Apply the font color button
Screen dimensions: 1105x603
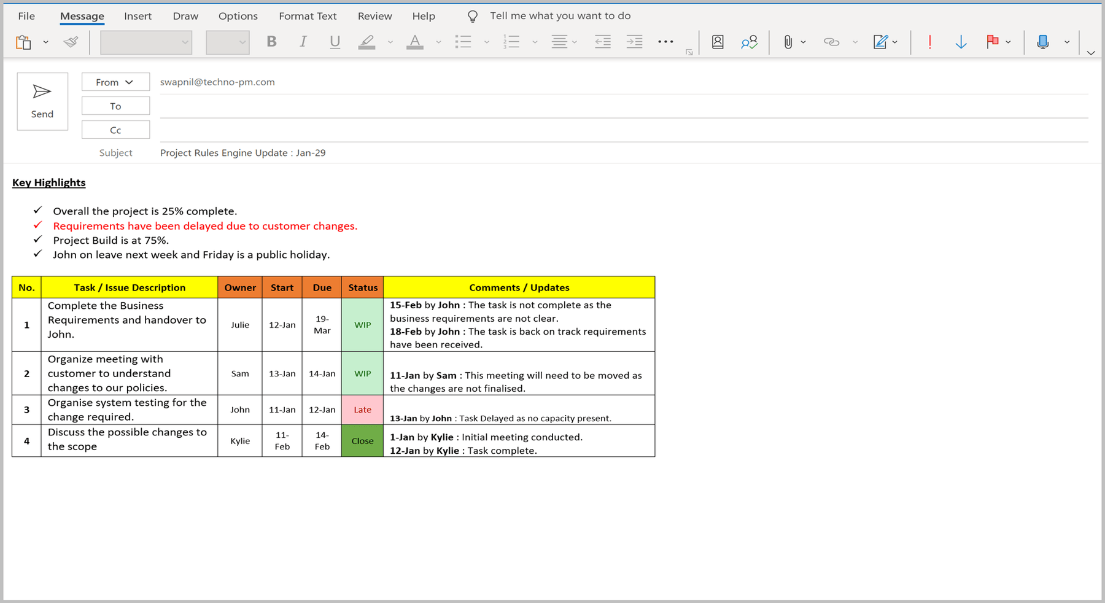pos(415,42)
